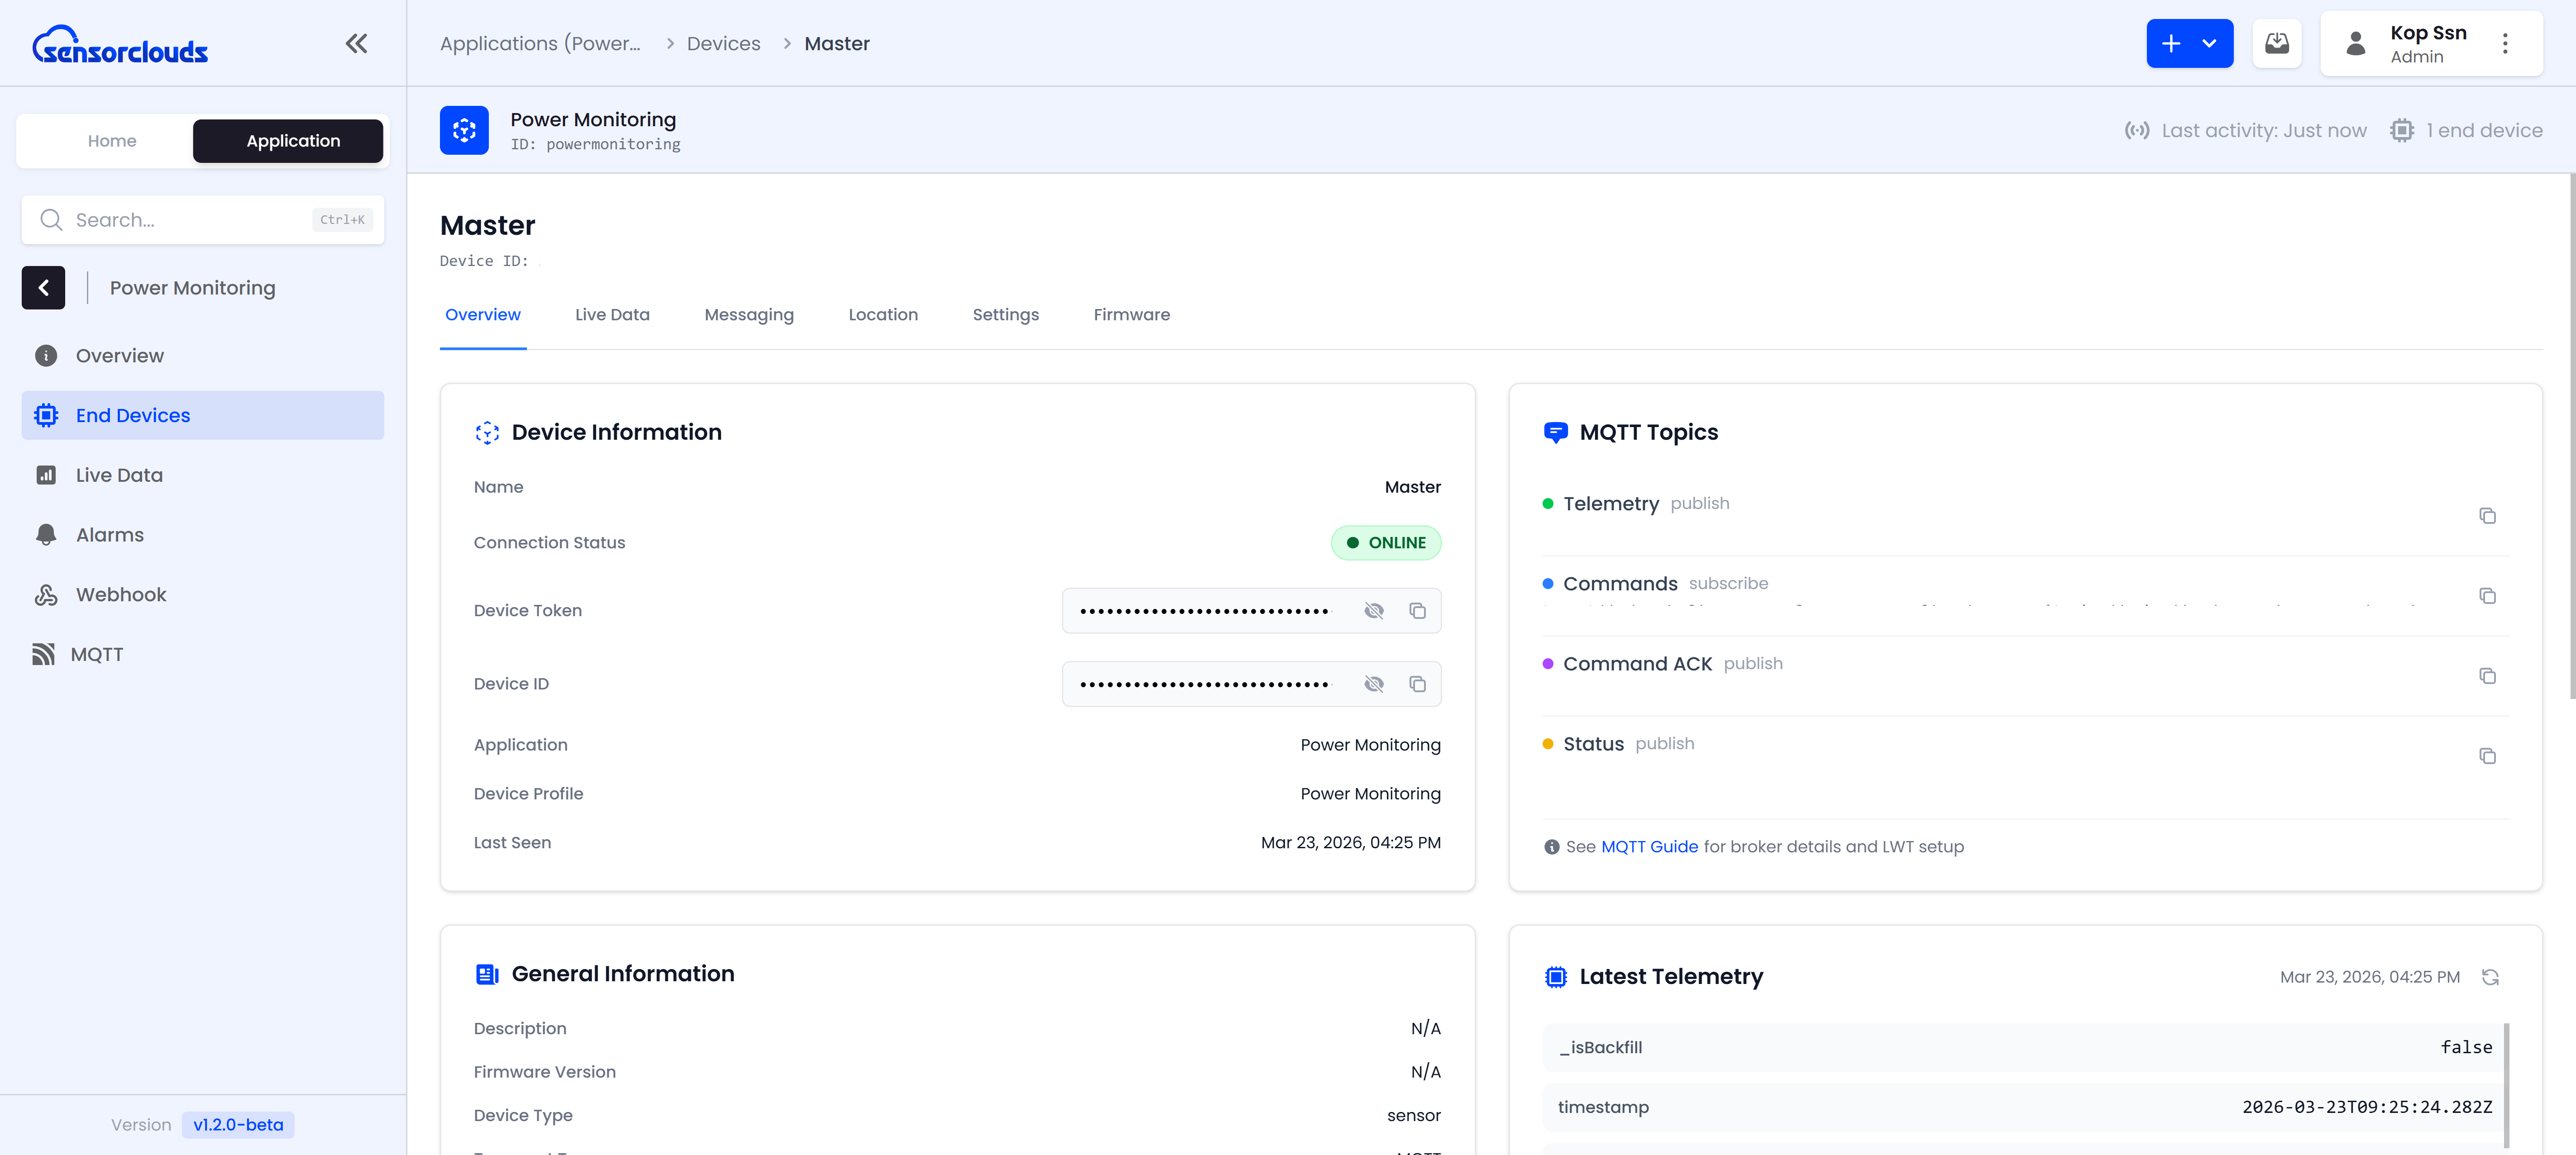Copy the Telemetry MQTT topic
This screenshot has height=1155, width=2576.
coord(2488,516)
